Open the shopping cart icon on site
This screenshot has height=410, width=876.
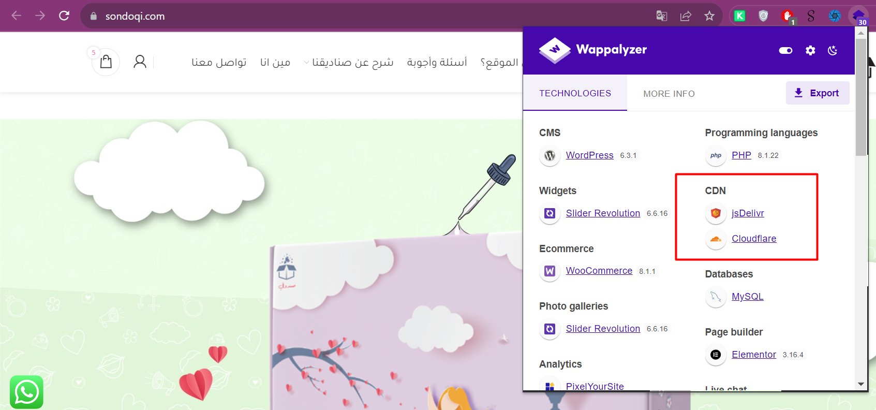pyautogui.click(x=106, y=62)
